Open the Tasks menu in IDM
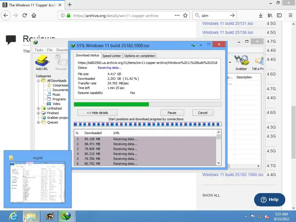 point(39,50)
